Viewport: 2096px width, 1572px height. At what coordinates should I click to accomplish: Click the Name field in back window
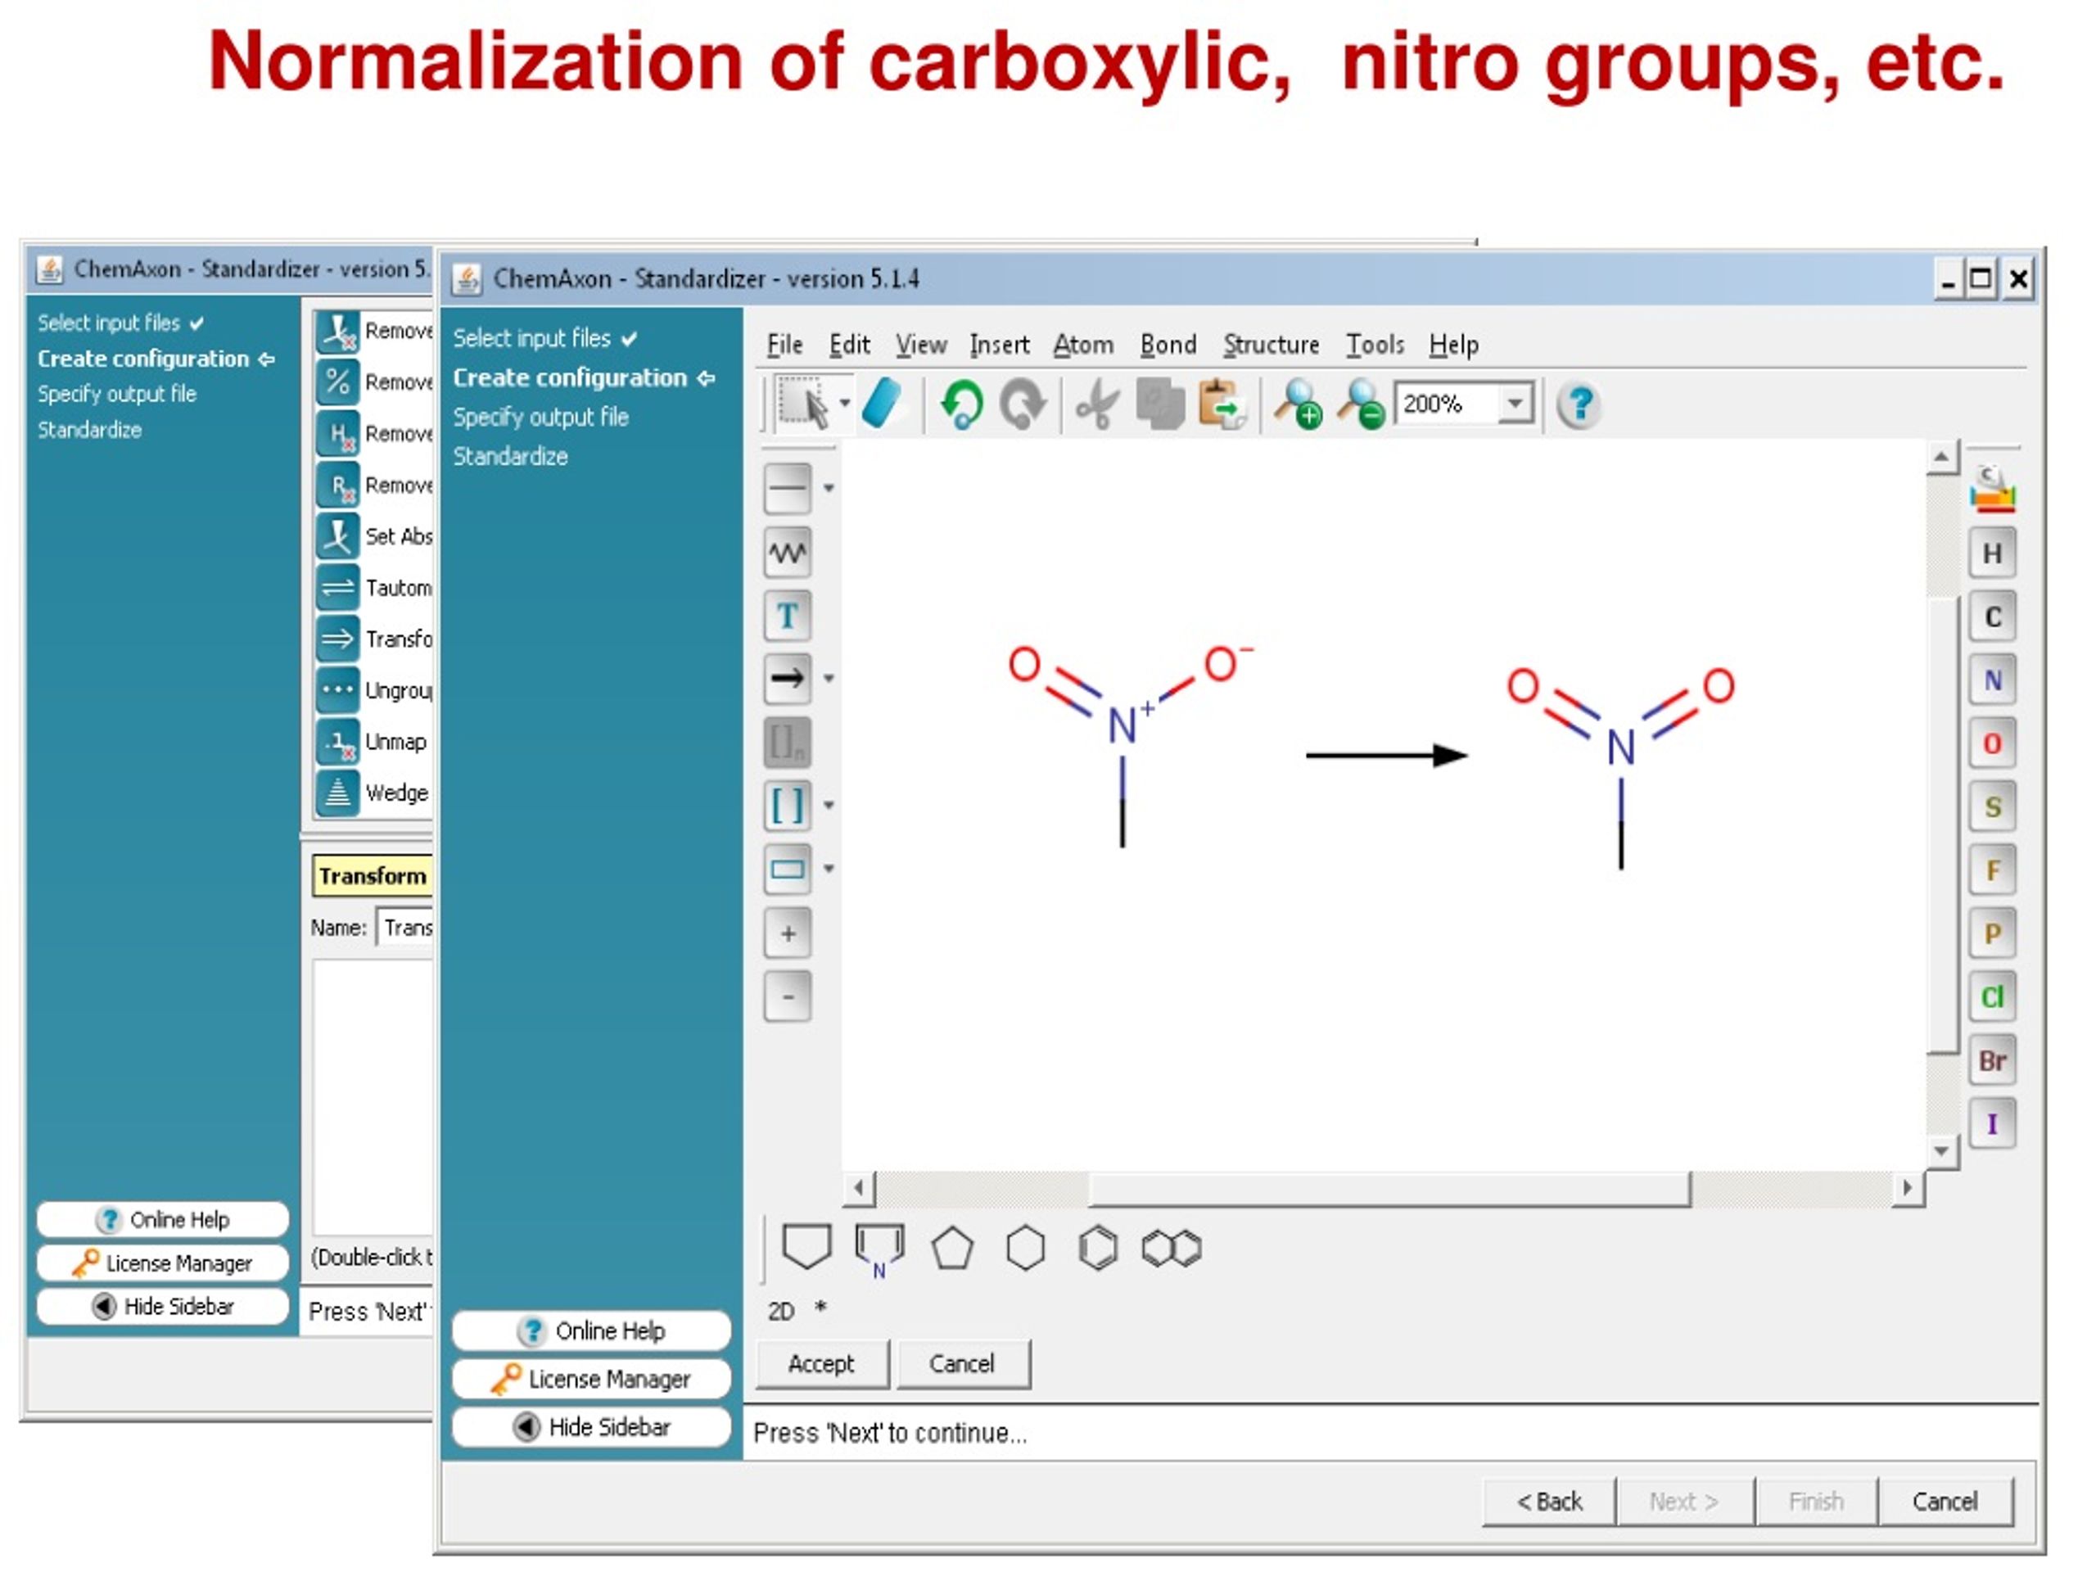tap(405, 927)
